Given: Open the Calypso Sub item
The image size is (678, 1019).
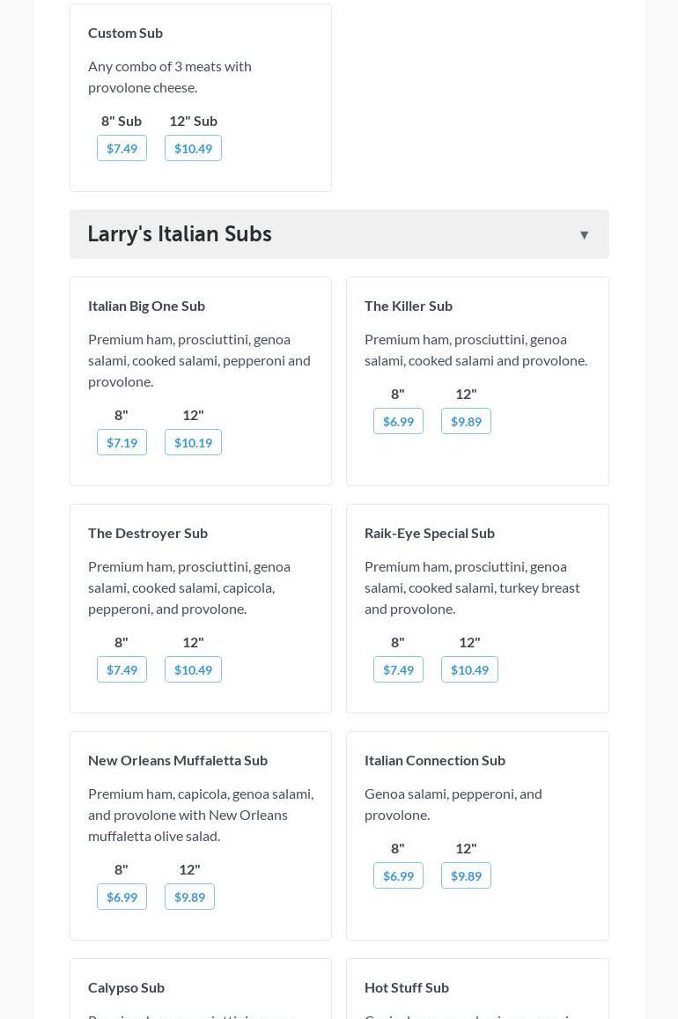Looking at the screenshot, I should click(126, 987).
